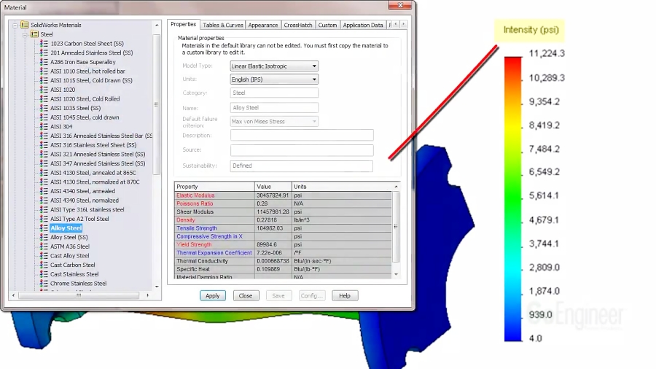Click the Apply button
Viewport: 656px width, 369px height.
tap(213, 296)
